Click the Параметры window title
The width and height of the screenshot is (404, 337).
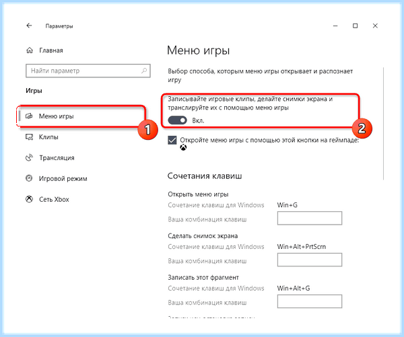coord(59,26)
